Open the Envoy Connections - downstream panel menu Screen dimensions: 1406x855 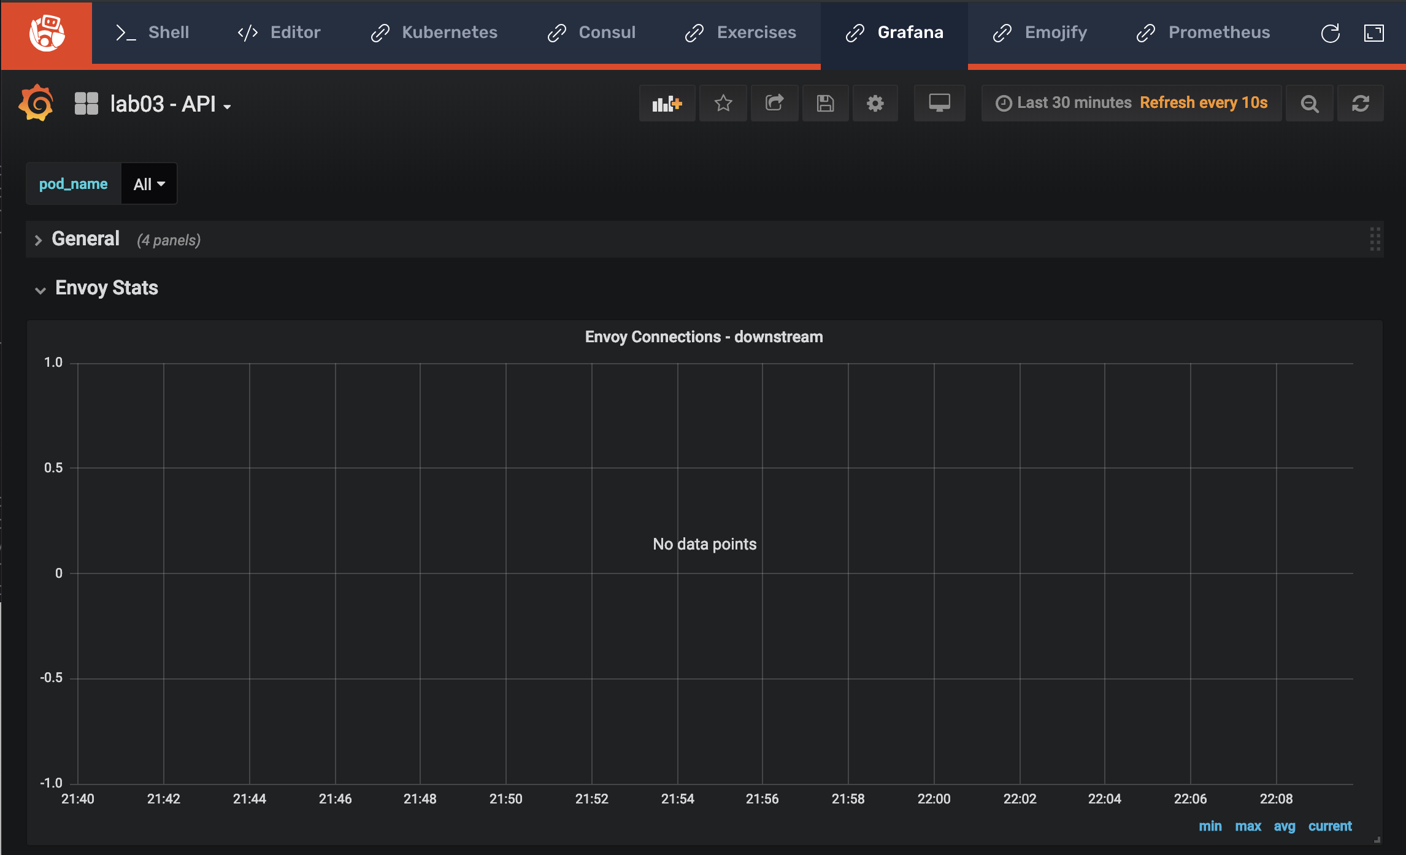point(704,337)
